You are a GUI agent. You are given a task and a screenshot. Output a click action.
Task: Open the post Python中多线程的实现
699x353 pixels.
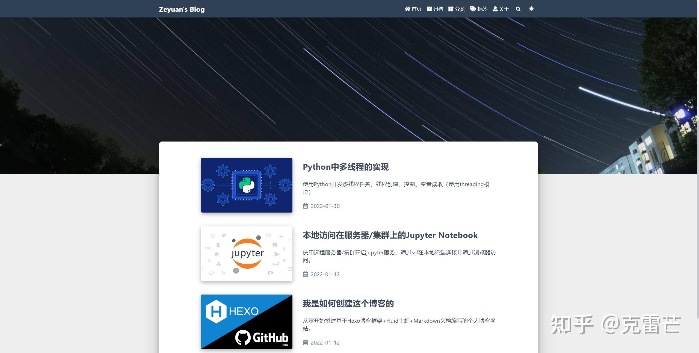(346, 167)
